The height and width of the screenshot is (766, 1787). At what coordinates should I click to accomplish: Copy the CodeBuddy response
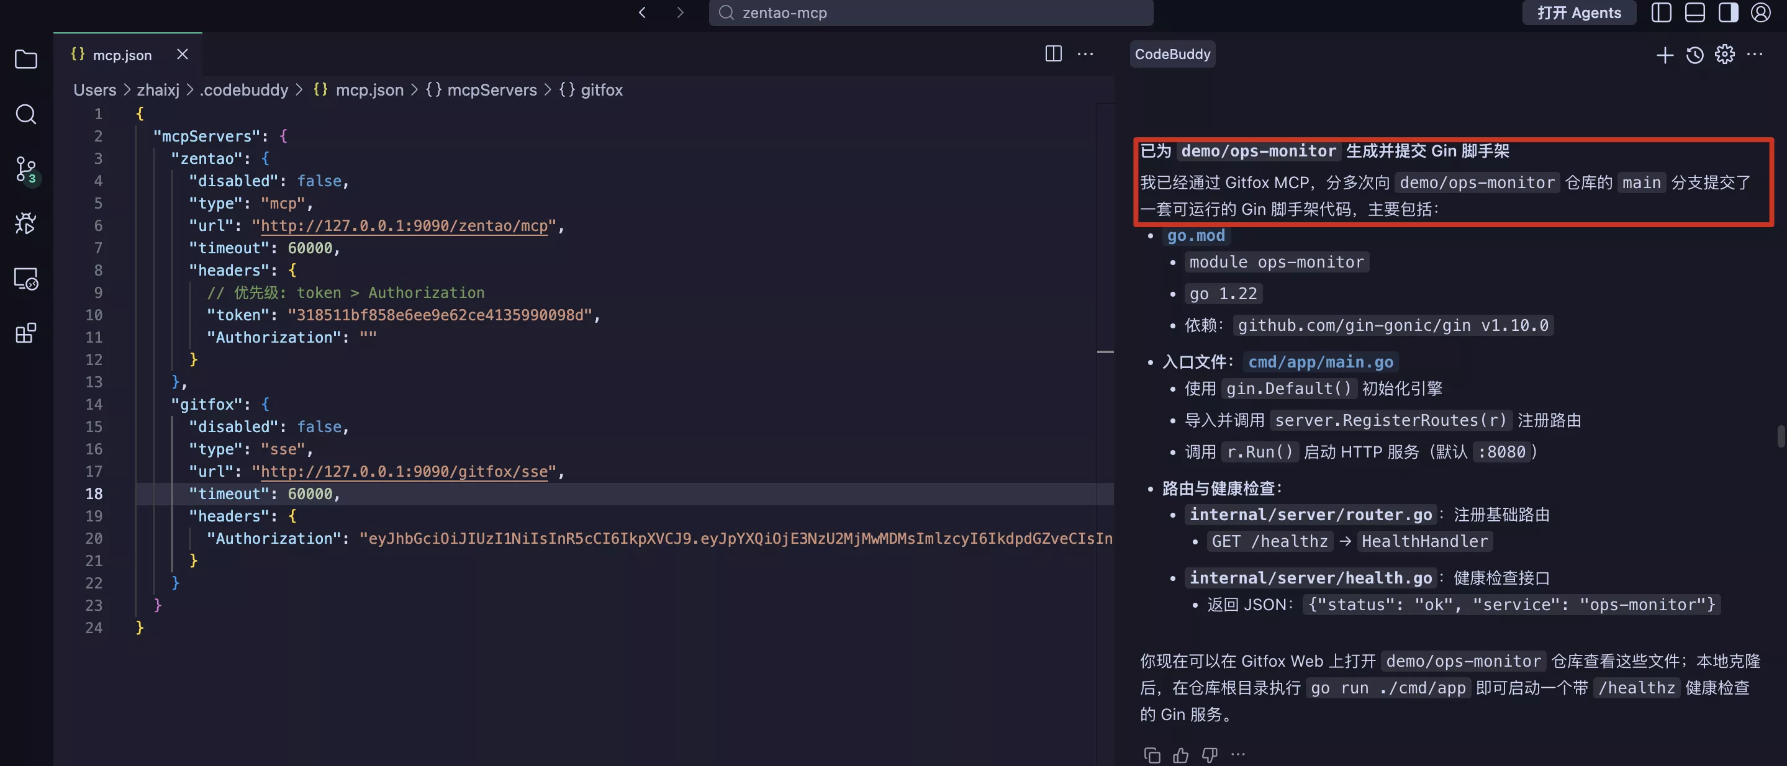(x=1152, y=755)
